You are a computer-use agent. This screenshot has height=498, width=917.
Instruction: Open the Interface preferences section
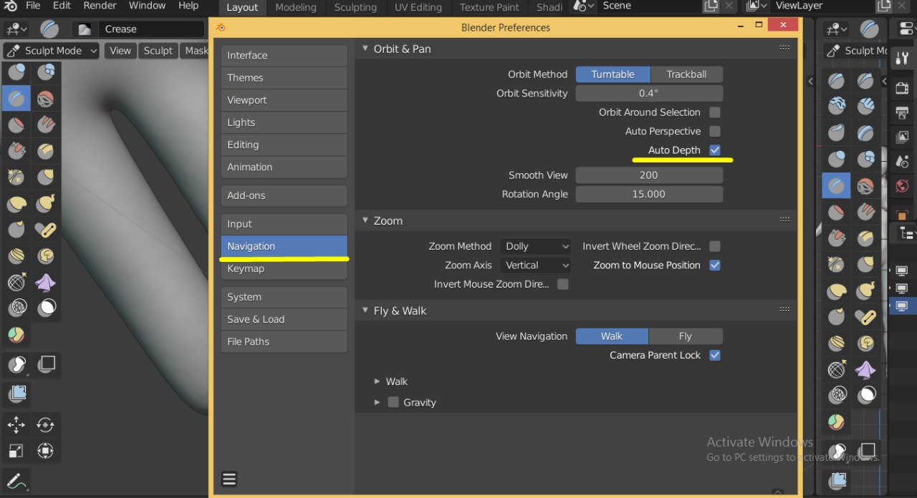[x=284, y=55]
